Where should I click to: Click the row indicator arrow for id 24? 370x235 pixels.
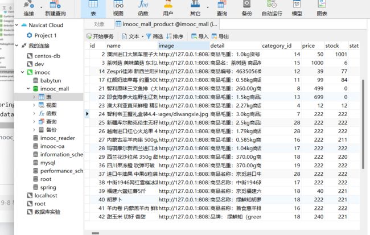[x=87, y=114]
